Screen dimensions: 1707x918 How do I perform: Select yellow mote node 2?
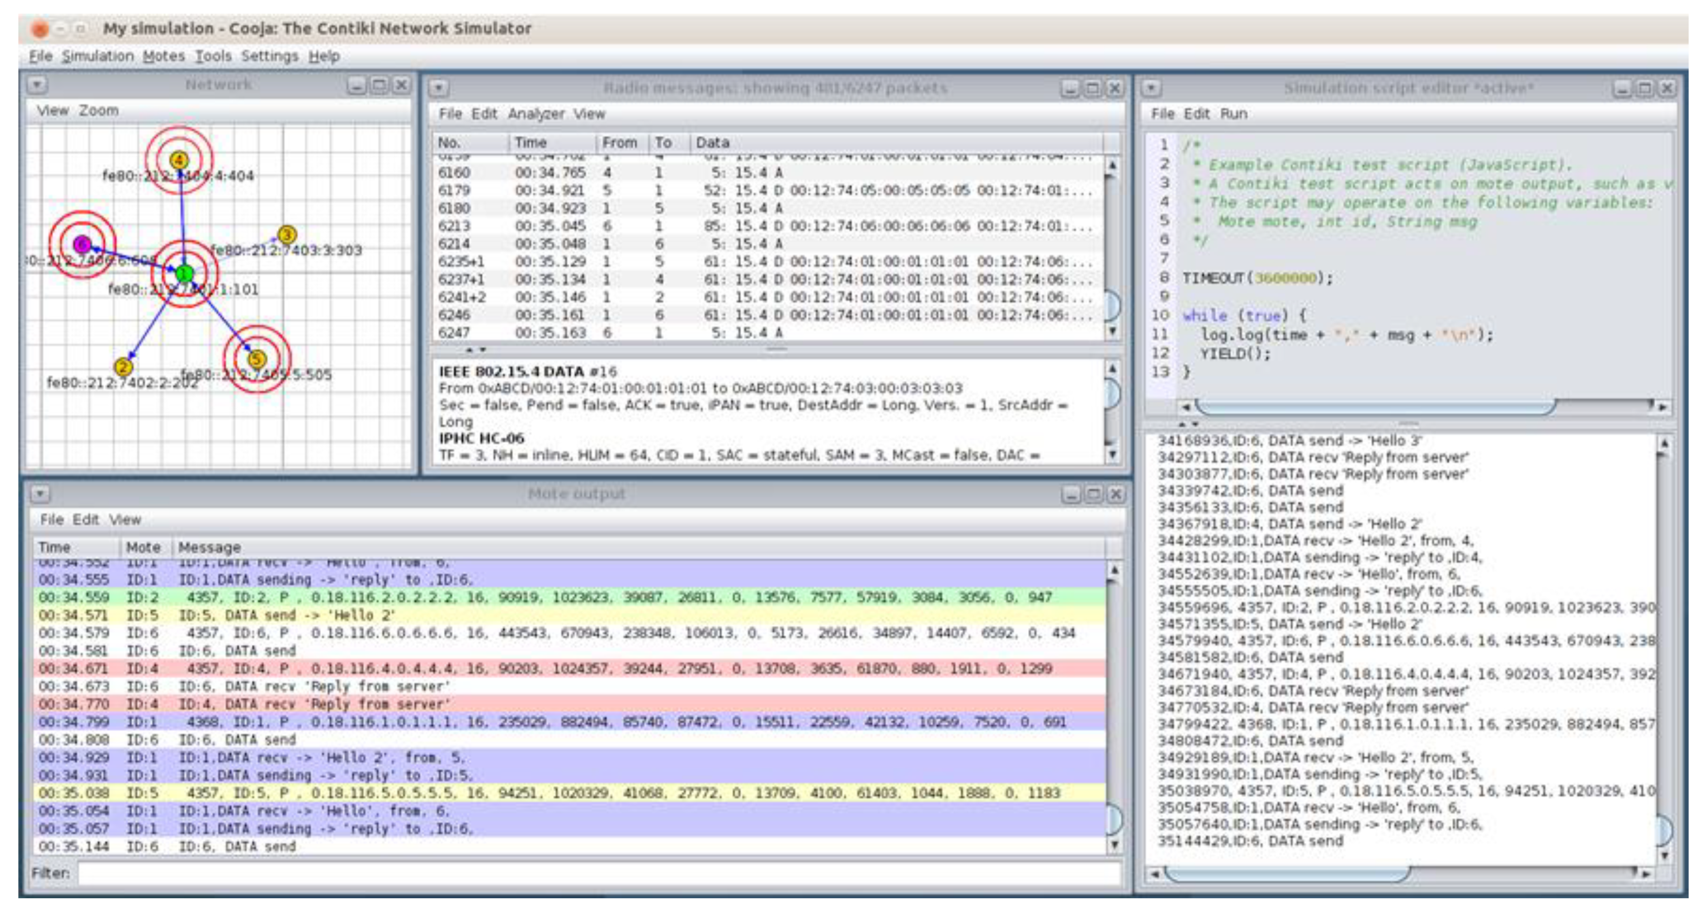(122, 366)
